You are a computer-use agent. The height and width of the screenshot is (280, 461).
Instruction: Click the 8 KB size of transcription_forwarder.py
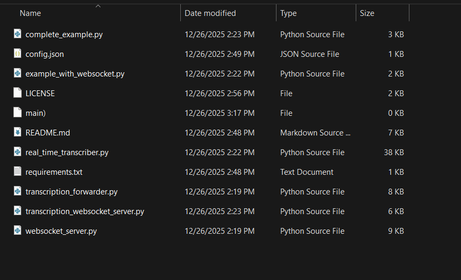pyautogui.click(x=396, y=192)
